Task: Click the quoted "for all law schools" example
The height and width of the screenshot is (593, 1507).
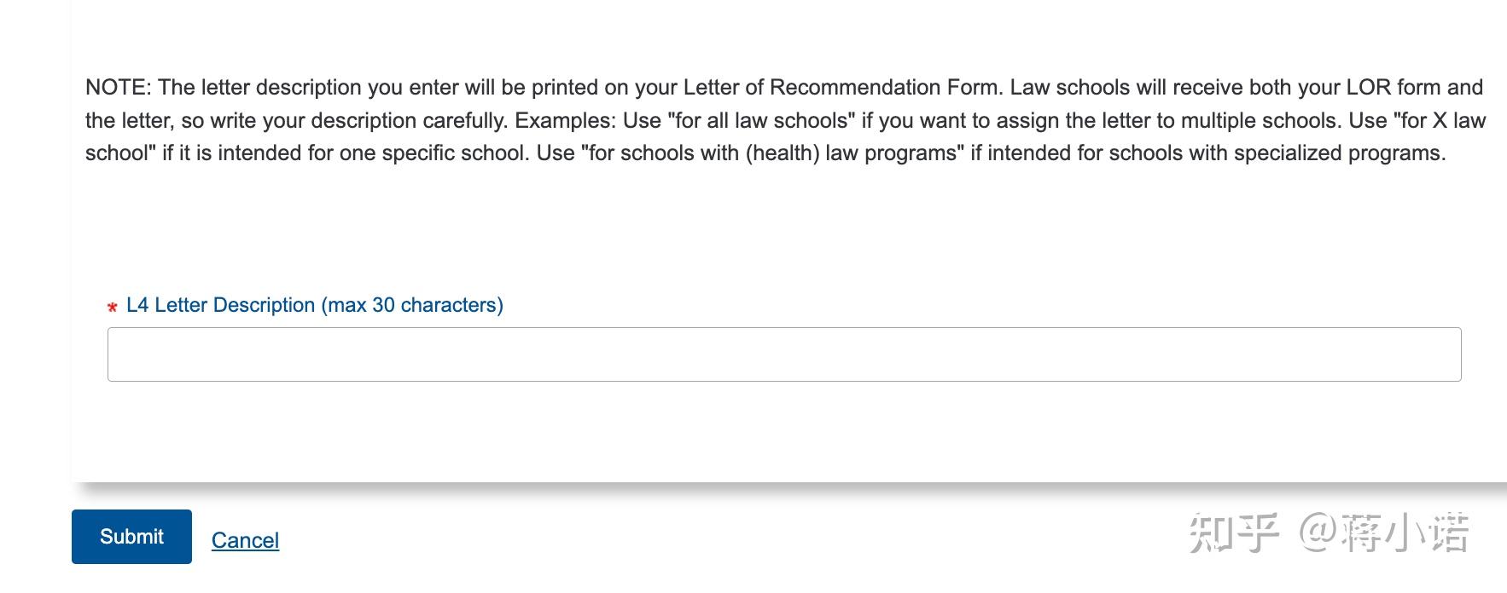Action: 761,121
